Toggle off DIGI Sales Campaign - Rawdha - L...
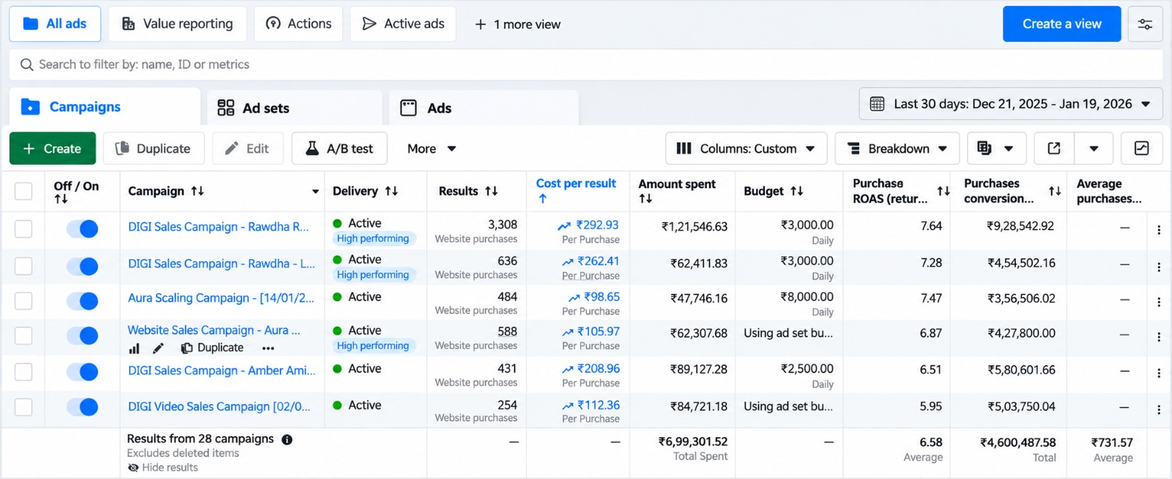The image size is (1172, 479). pyautogui.click(x=82, y=266)
